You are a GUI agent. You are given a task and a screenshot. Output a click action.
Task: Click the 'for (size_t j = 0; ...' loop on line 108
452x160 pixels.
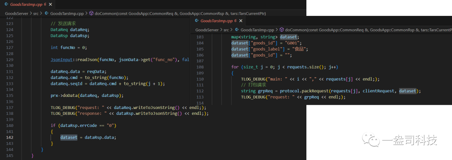coord(285,67)
